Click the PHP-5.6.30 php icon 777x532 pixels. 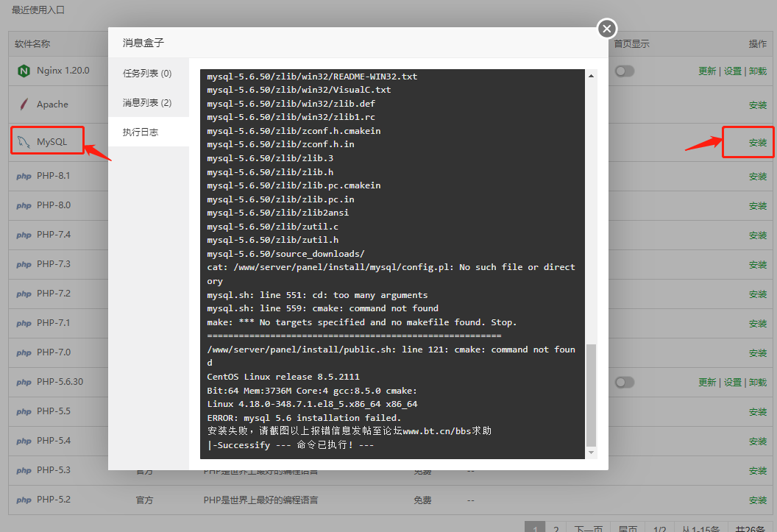(24, 382)
